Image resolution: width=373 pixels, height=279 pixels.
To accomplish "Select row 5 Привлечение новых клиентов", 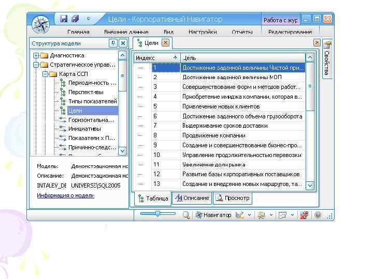I will pyautogui.click(x=220, y=106).
